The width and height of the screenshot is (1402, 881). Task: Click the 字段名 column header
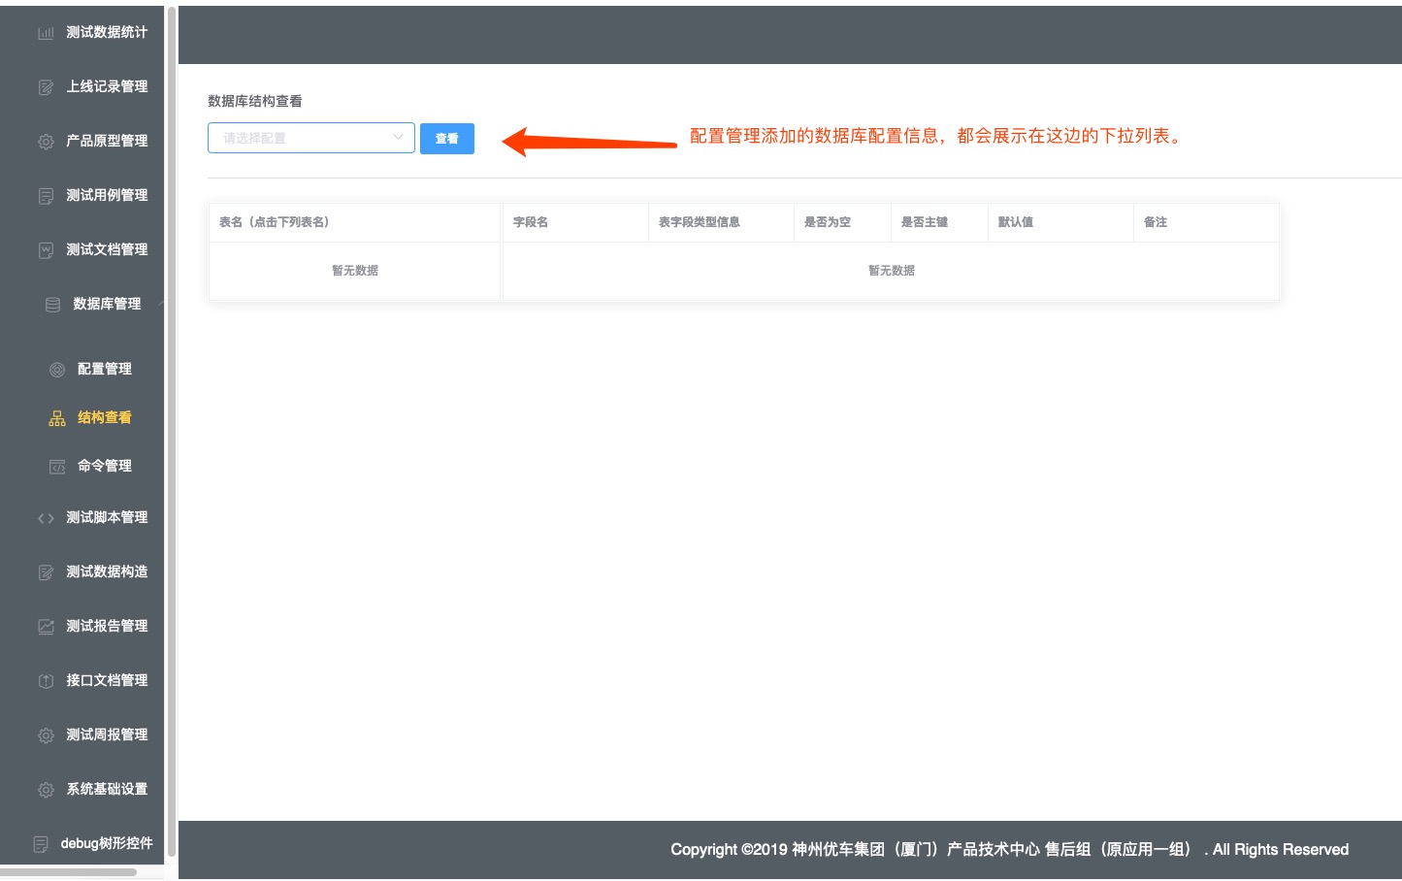coord(575,222)
